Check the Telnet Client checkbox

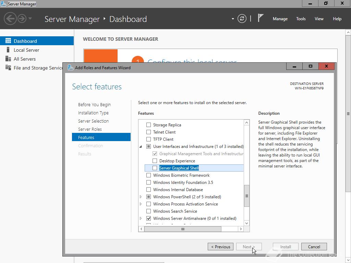148,132
